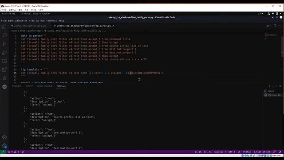
Task: Open Ubuntu system menu arrow
Action: 280,14
